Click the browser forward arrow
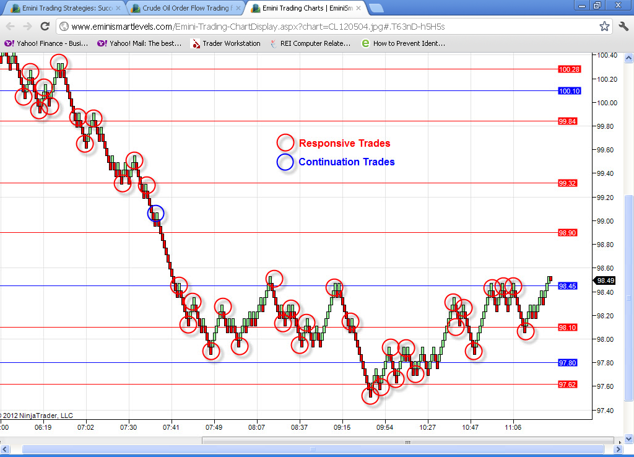The image size is (634, 457). click(x=27, y=27)
